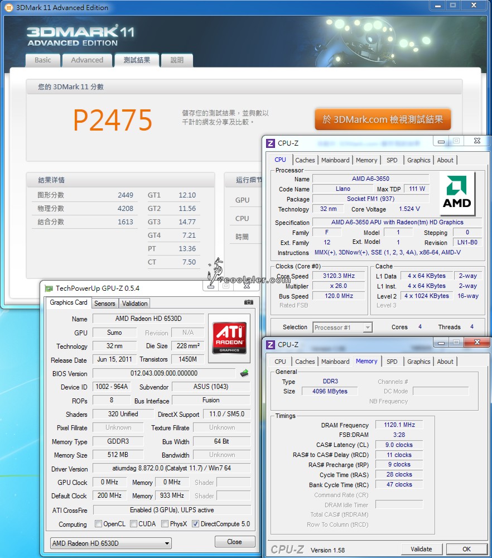Open the Sensors tab in GPU-Z
The height and width of the screenshot is (558, 492).
[104, 303]
